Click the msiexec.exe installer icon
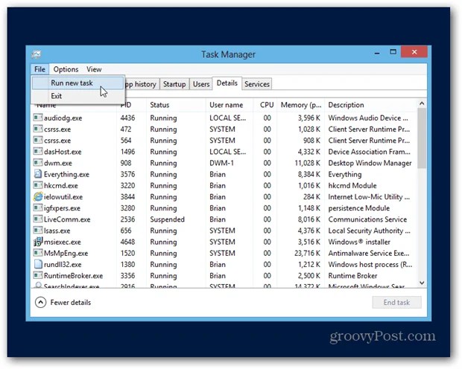Screen dimensions: 462x369 click(x=38, y=242)
